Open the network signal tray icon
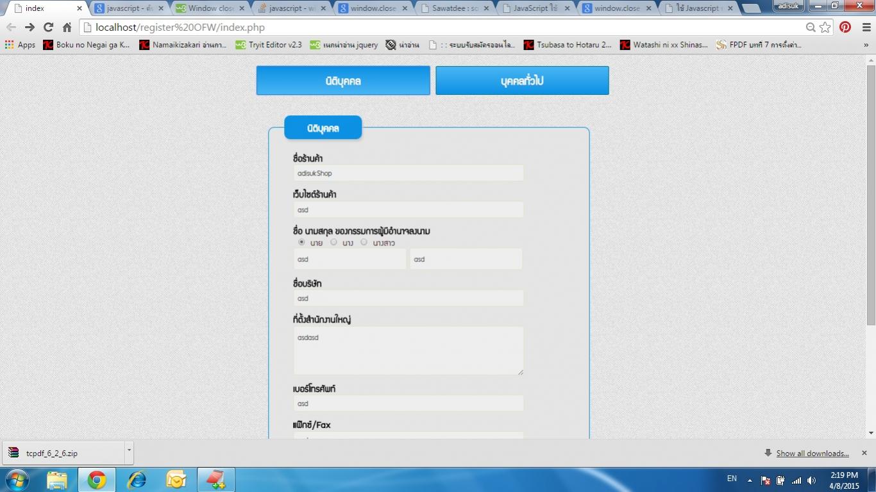876x492 pixels. (796, 480)
